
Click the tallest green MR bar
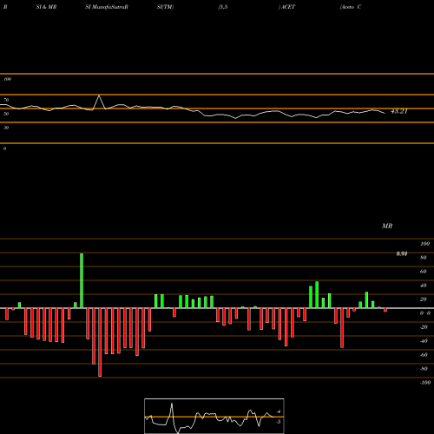pyautogui.click(x=82, y=280)
